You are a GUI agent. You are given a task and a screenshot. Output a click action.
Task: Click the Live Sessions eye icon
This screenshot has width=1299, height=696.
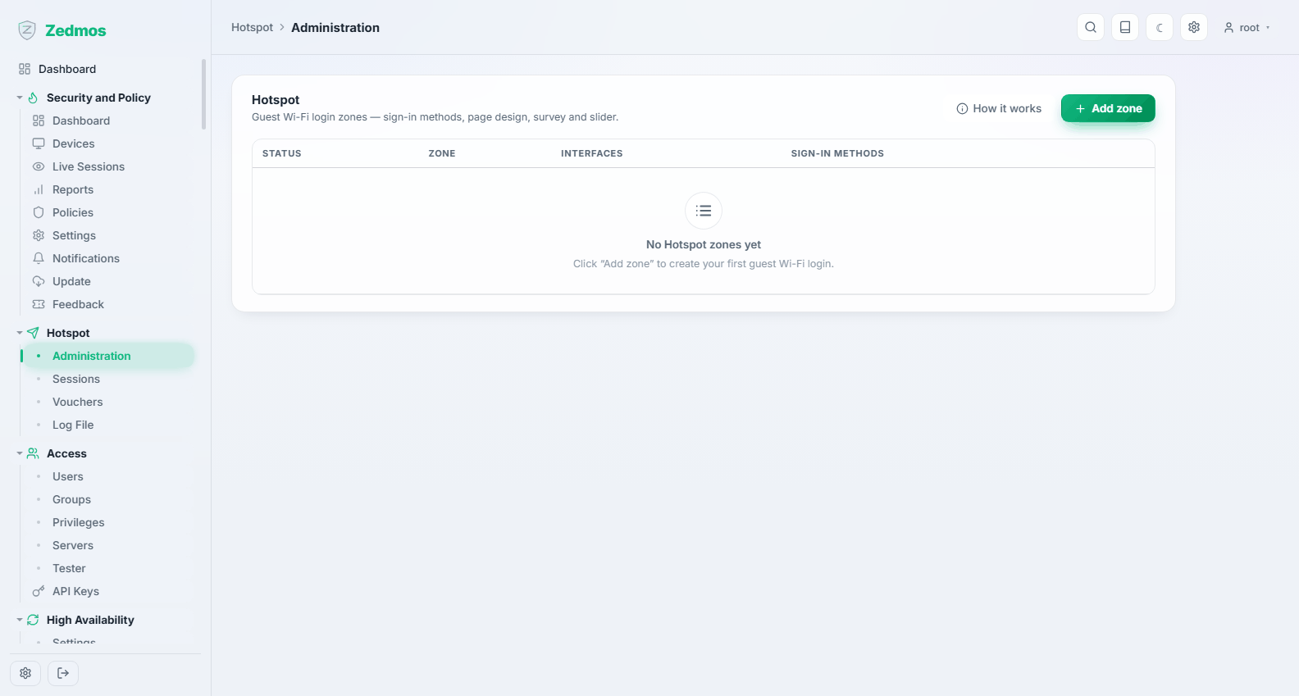tap(39, 166)
